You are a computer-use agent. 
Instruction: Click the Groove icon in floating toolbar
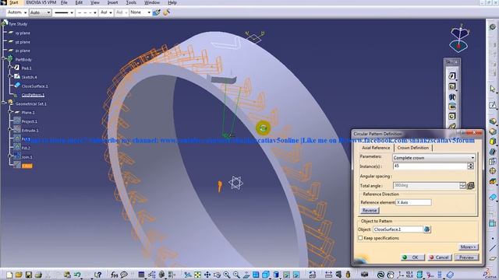click(x=452, y=107)
